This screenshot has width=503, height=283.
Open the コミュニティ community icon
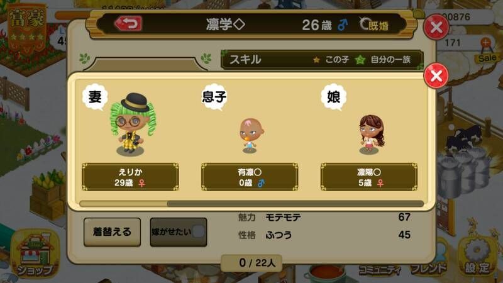(x=379, y=269)
